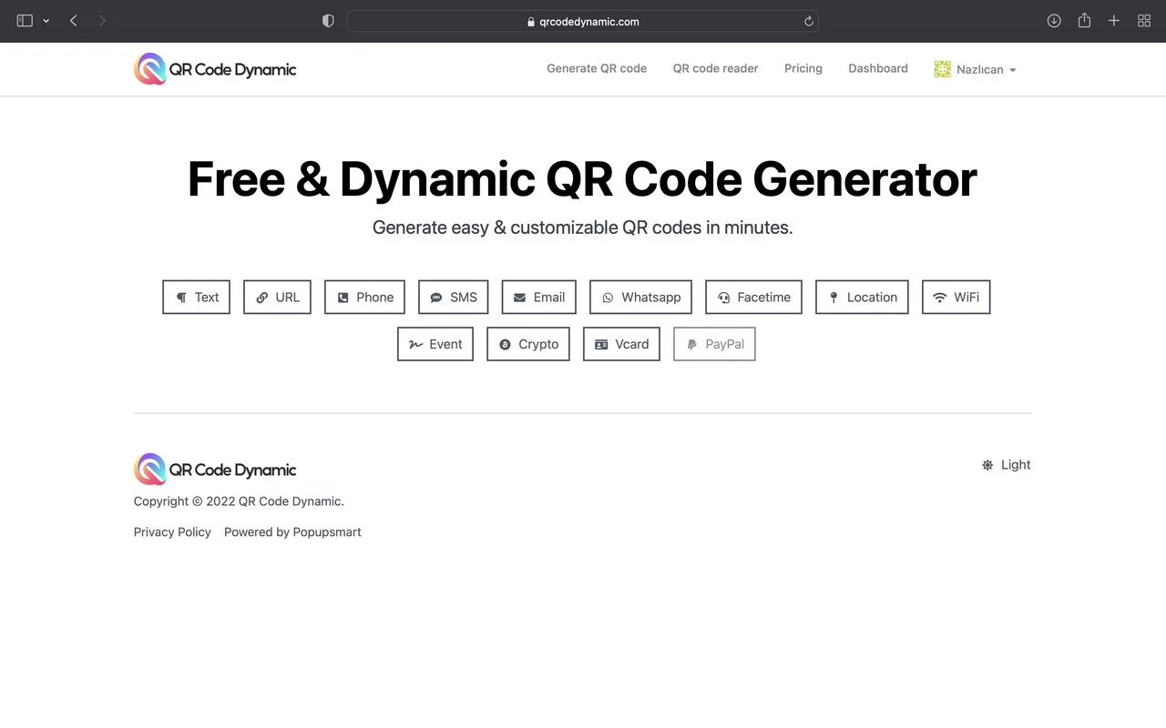This screenshot has height=728, width=1166.
Task: Expand the Nazlıcan account dropdown
Action: [975, 69]
